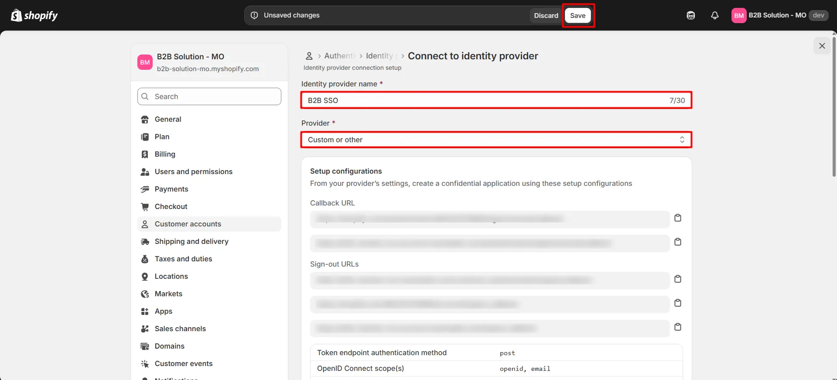Edit the Identity provider name field
Image resolution: width=837 pixels, height=380 pixels.
tap(496, 100)
